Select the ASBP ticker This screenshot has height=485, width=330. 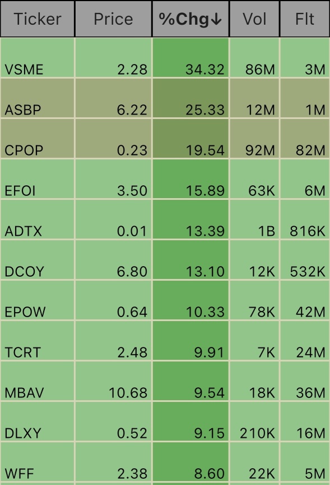(23, 110)
